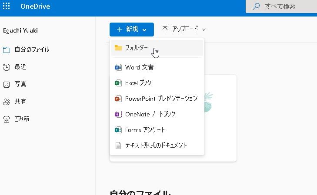Viewport: 317px width, 195px height.
Task: Select フォルダー from the new menu
Action: [157, 48]
